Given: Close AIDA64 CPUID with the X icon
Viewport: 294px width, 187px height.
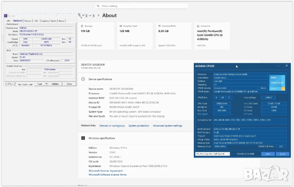Looking at the screenshot, I should tap(287, 66).
